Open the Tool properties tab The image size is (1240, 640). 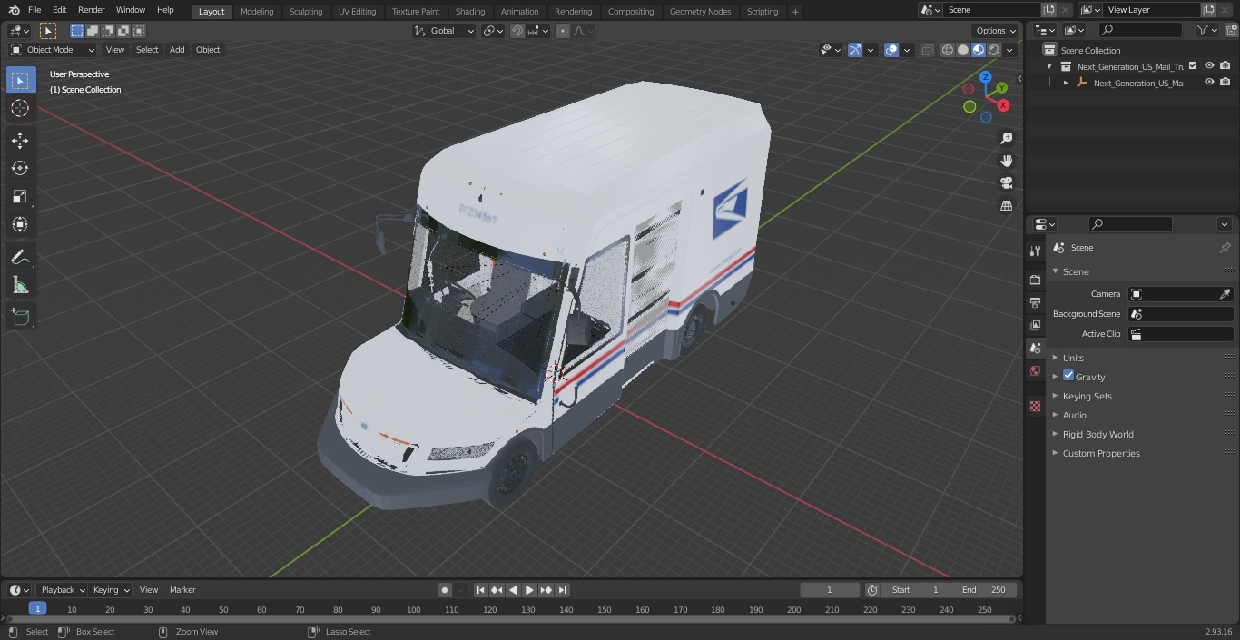click(x=1035, y=251)
